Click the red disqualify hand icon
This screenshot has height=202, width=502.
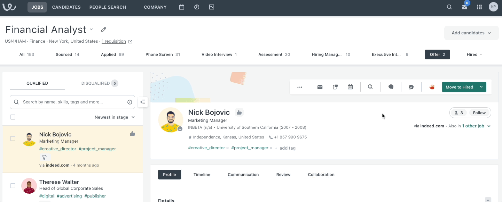coord(432,87)
